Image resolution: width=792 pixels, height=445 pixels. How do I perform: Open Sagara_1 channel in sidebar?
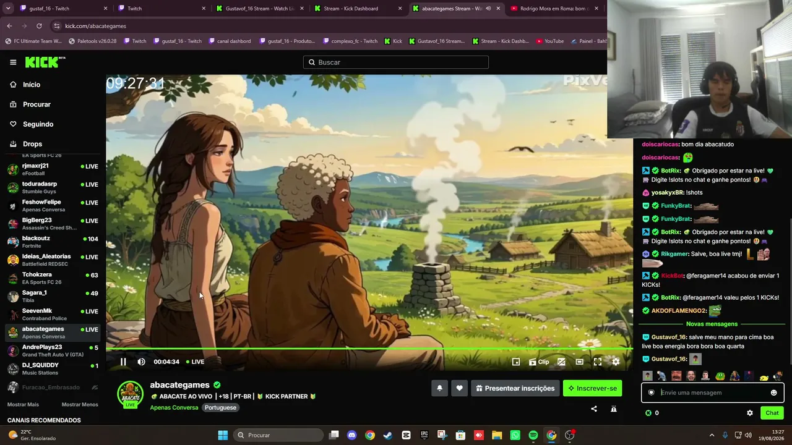53,296
